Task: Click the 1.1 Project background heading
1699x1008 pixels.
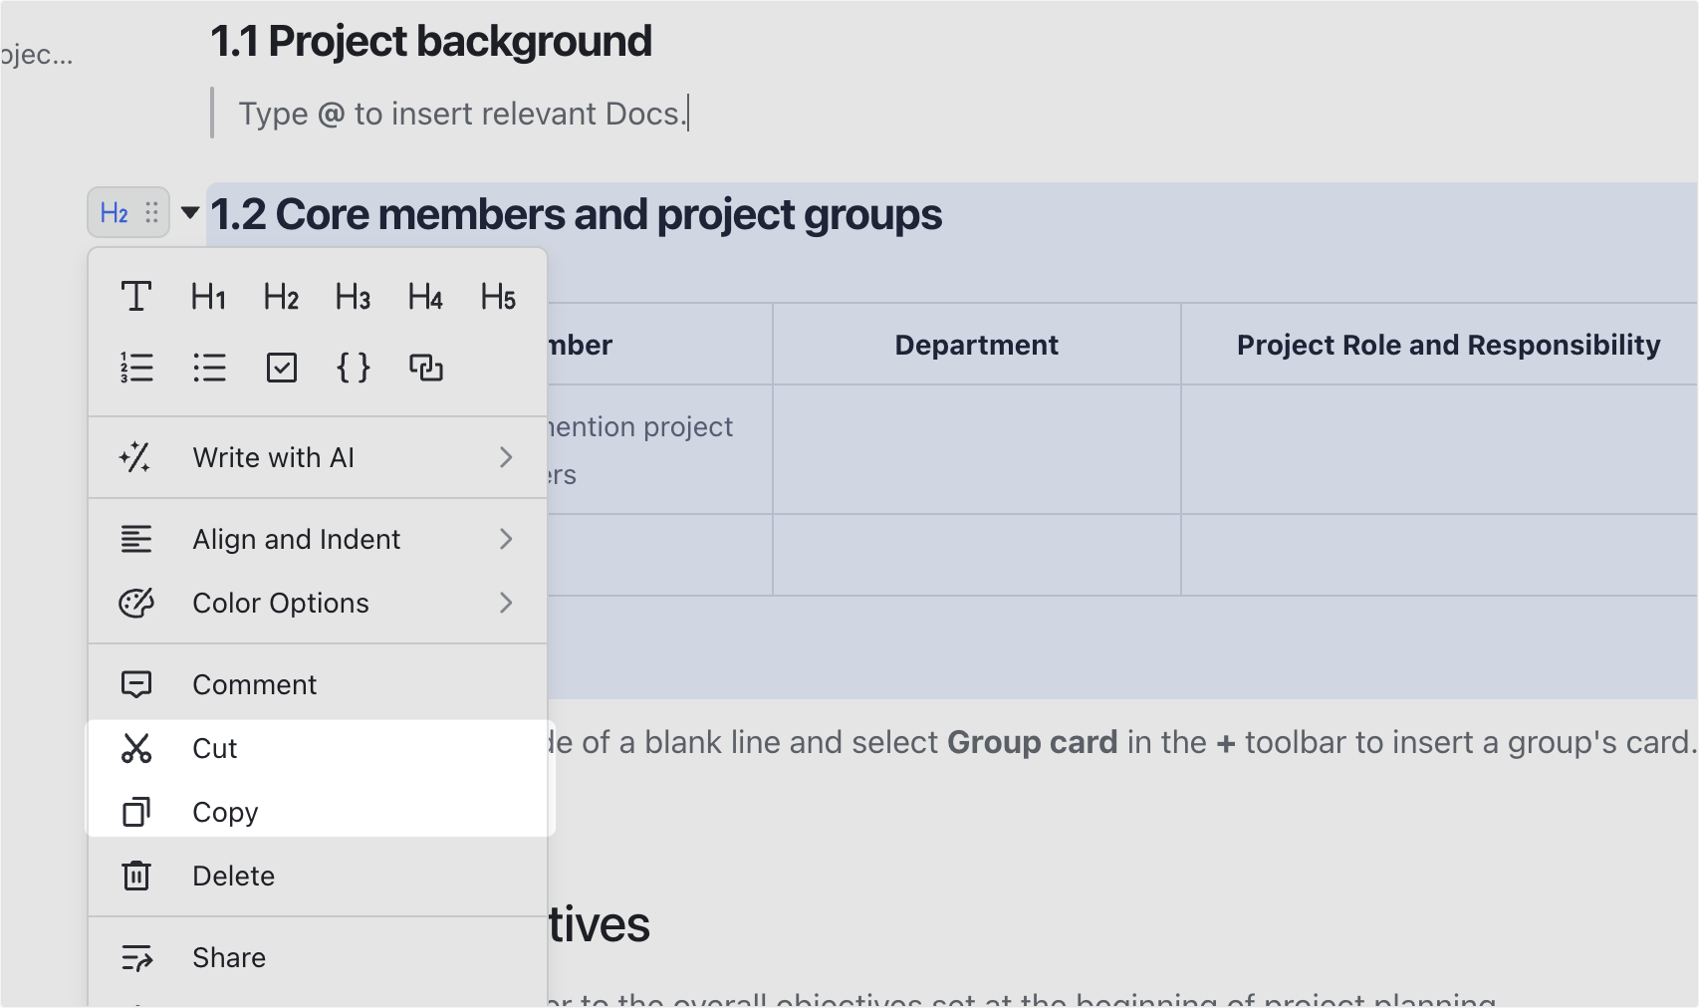Action: 431,42
